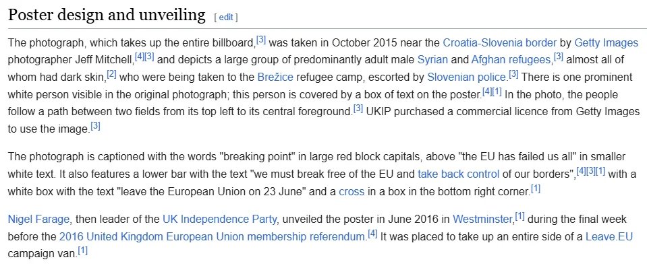The height and width of the screenshot is (270, 647).
Task: Click citation [1] after 'bottom right corner'
Action: point(536,189)
